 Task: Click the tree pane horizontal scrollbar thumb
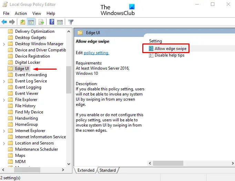tap(27, 170)
